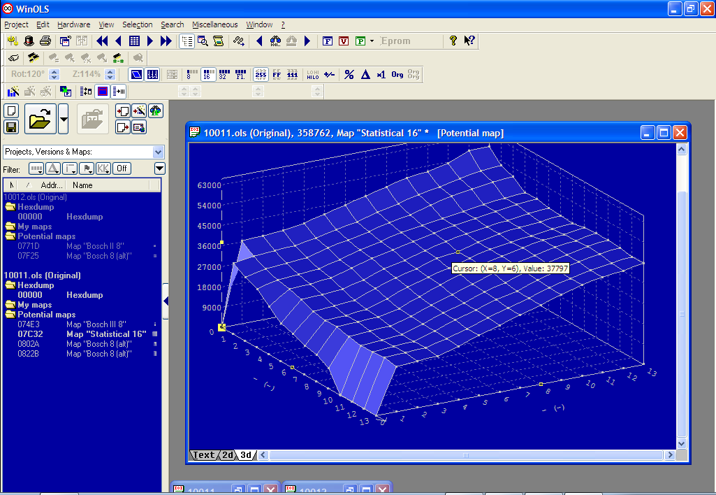Click the fast-forward double arrow icon
Screen dimensions: 716x495
click(166, 41)
